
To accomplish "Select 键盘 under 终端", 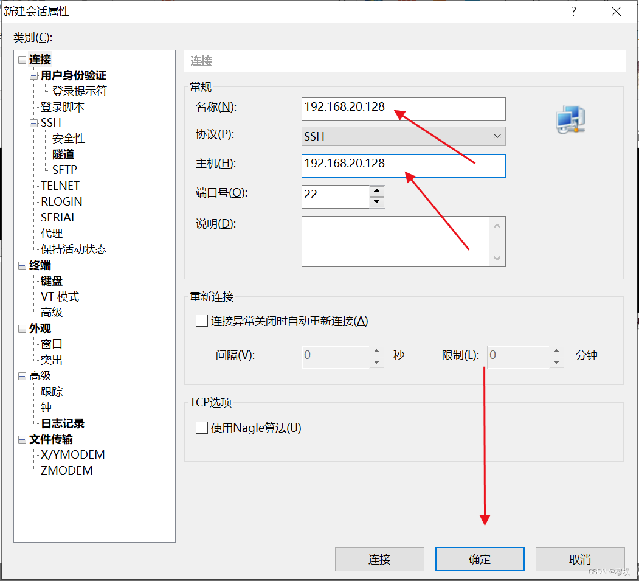I will click(x=51, y=280).
